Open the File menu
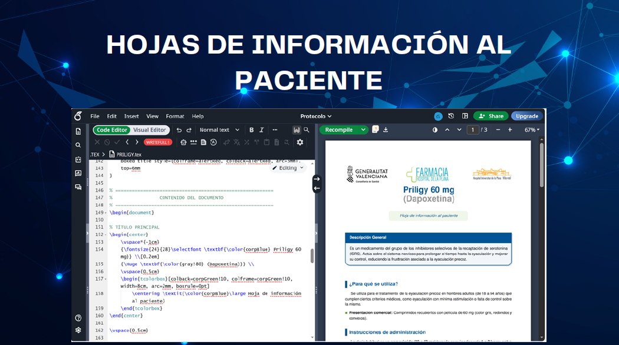This screenshot has width=619, height=345. (x=95, y=117)
